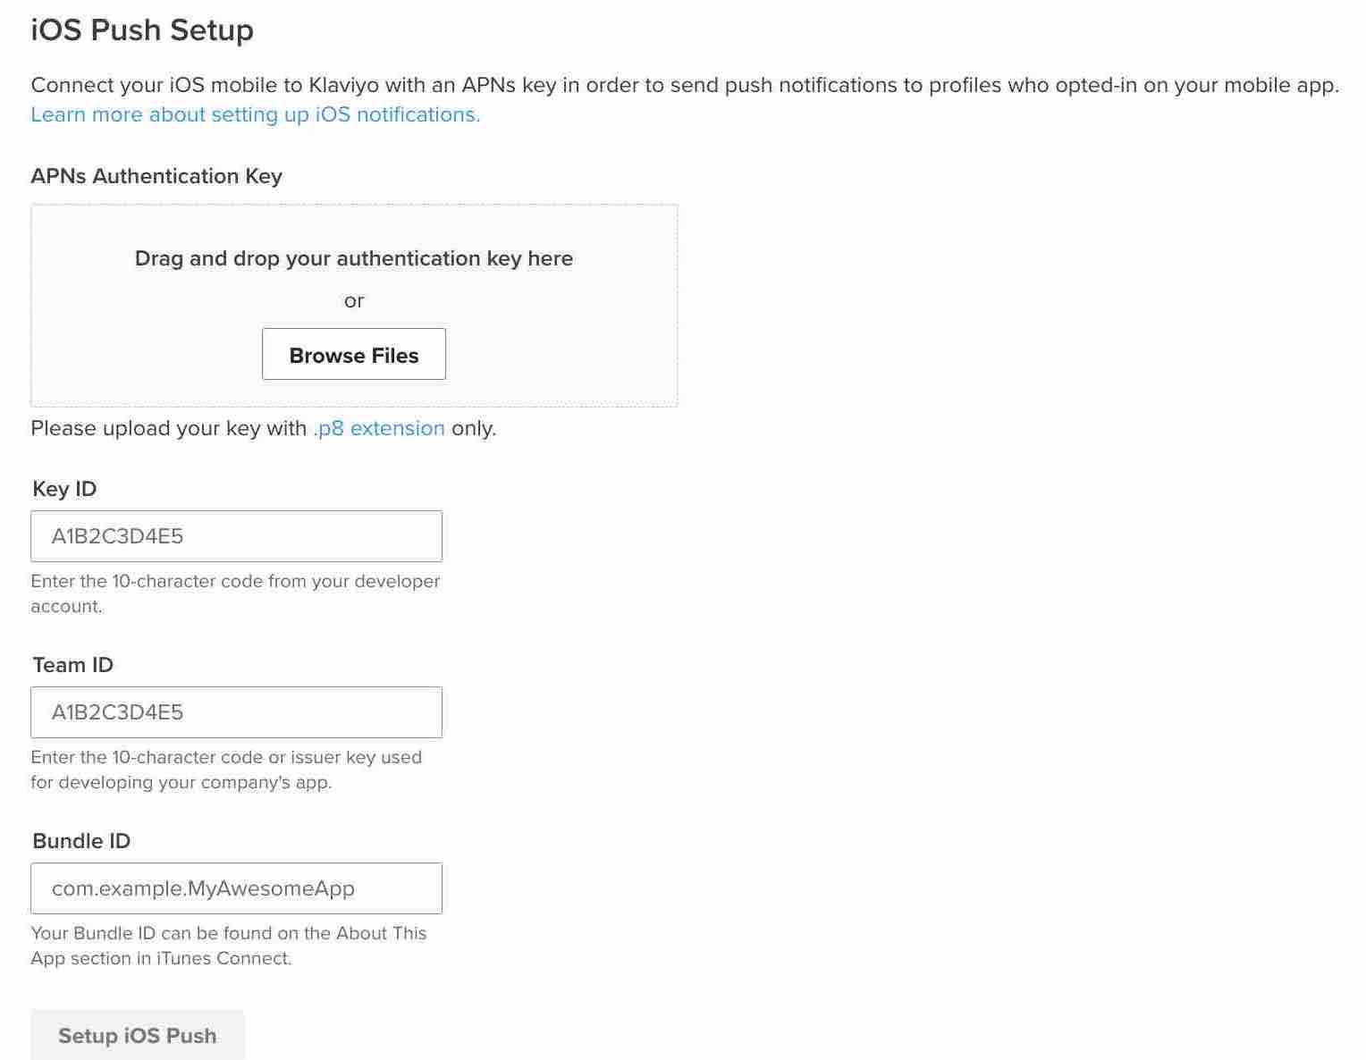
Task: Focus the field showing A1B2C3D4E5 under Team ID
Action: coord(235,711)
